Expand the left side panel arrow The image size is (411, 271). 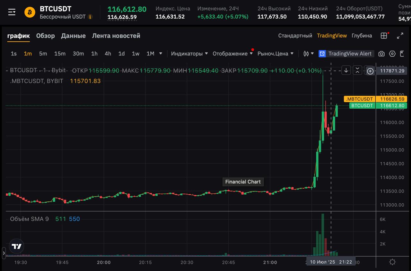[x=4, y=253]
